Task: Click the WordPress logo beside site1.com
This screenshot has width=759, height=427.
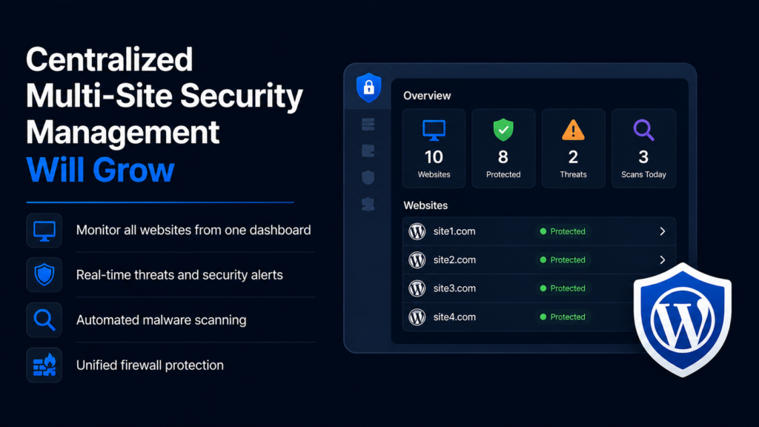Action: (417, 231)
